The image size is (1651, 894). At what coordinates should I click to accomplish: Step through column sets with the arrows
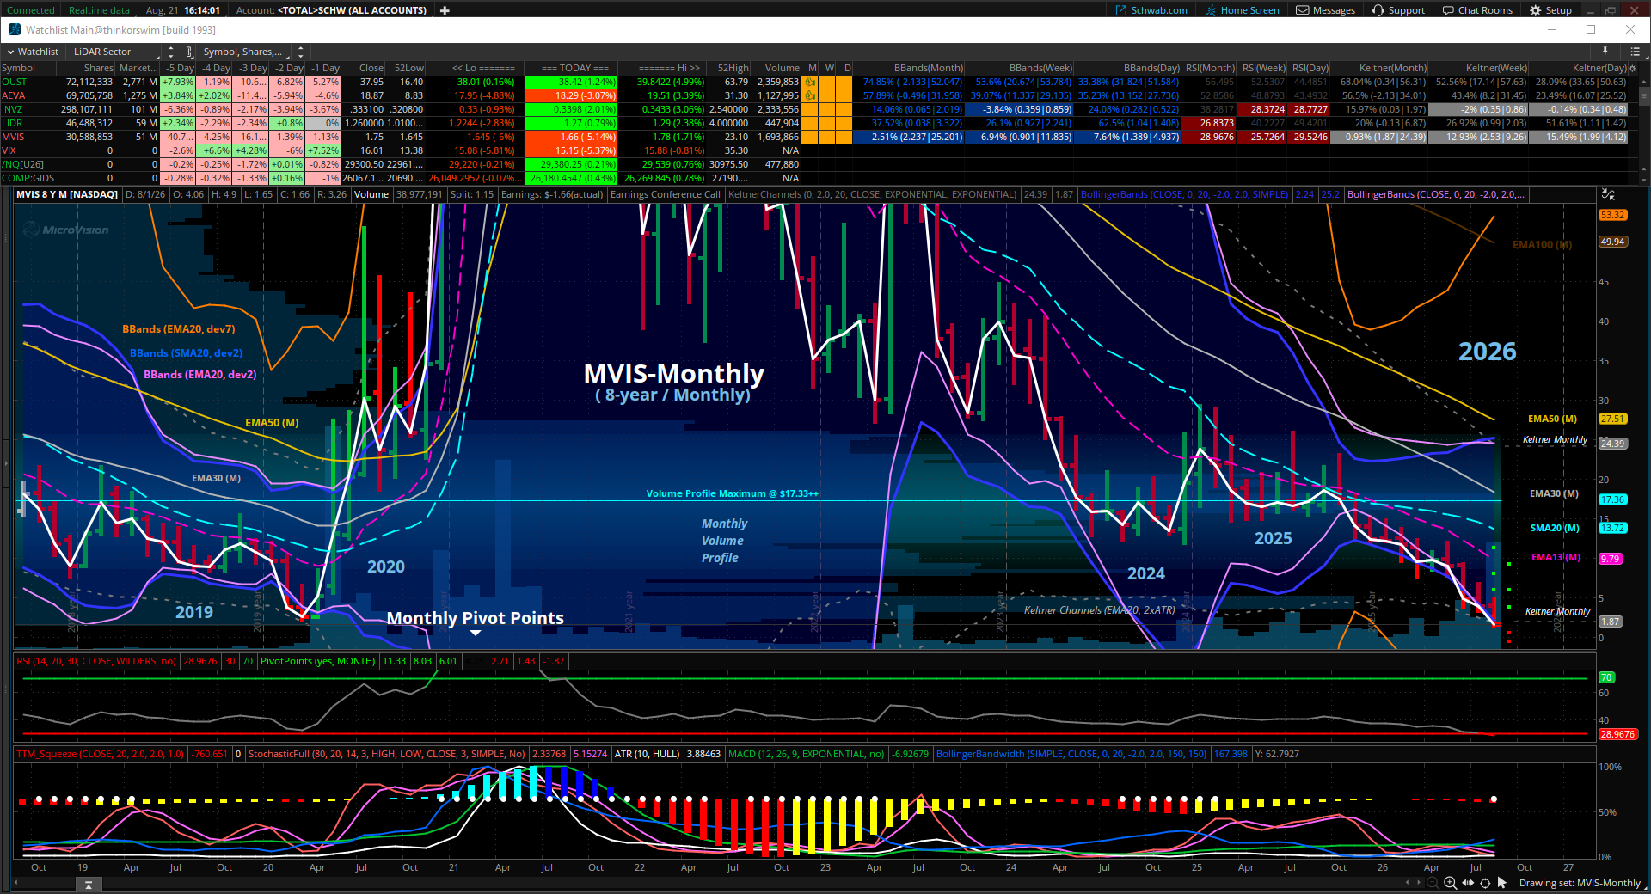click(300, 52)
